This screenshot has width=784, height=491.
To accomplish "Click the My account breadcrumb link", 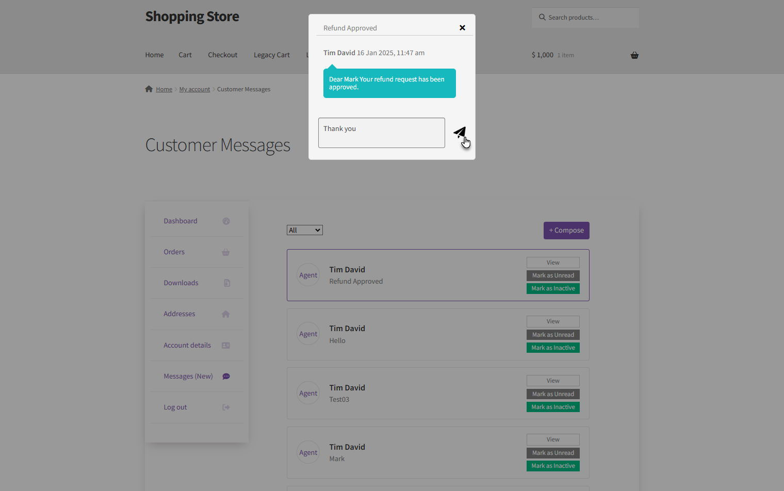I will tap(194, 89).
